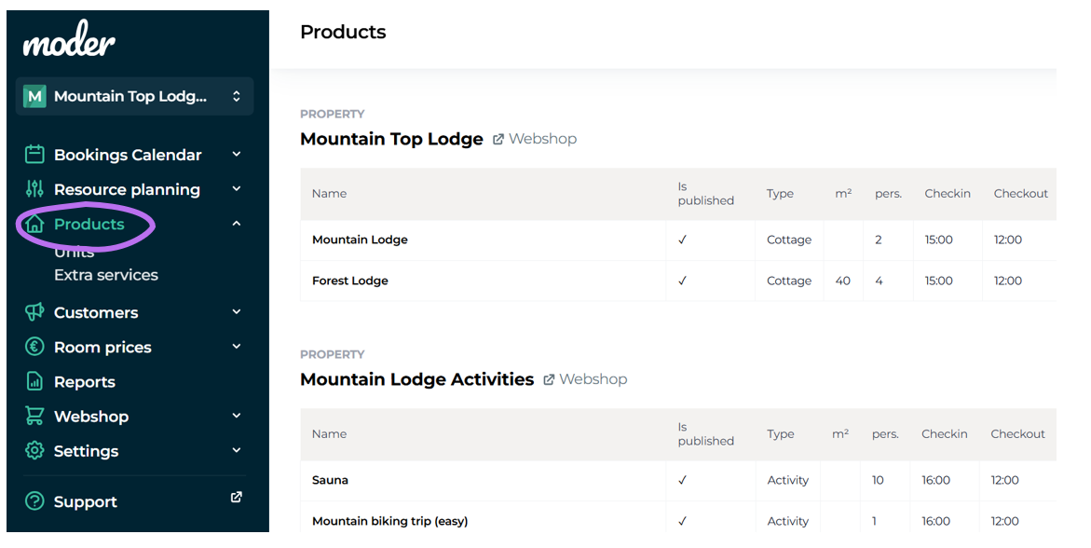Click the green M property avatar icon
The width and height of the screenshot is (1091, 548).
[x=34, y=96]
